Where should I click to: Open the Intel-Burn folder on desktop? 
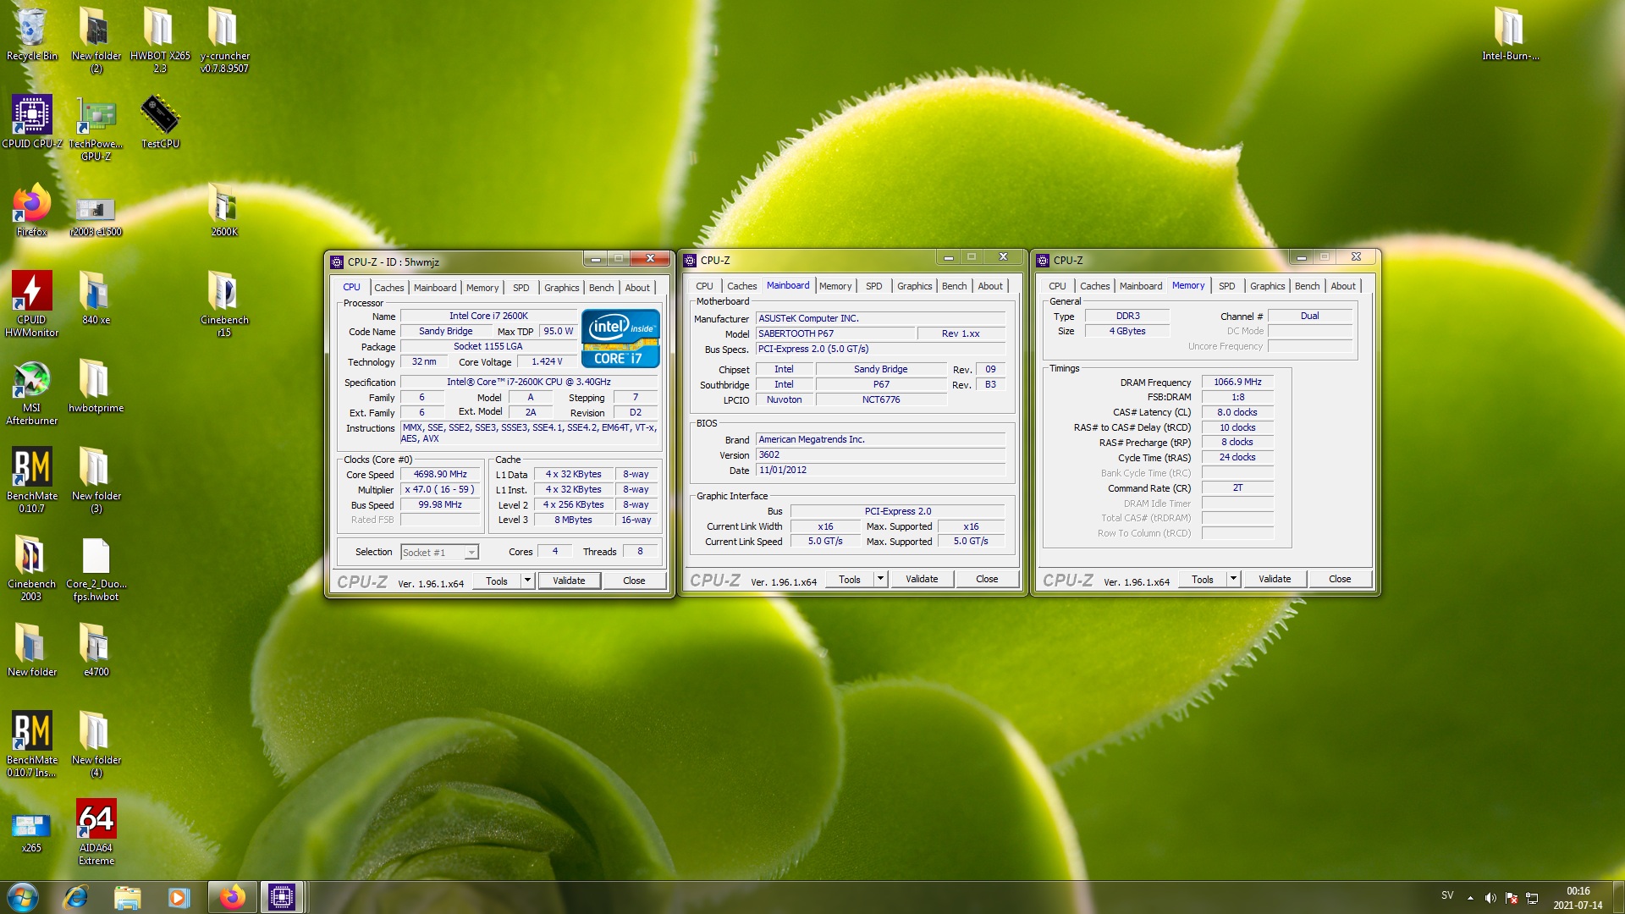(1510, 34)
